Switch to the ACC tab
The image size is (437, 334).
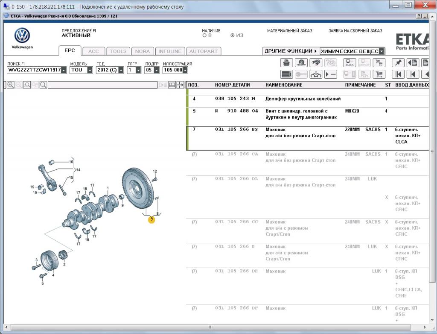point(93,51)
